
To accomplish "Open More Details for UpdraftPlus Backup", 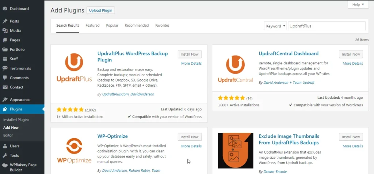I will (191, 64).
